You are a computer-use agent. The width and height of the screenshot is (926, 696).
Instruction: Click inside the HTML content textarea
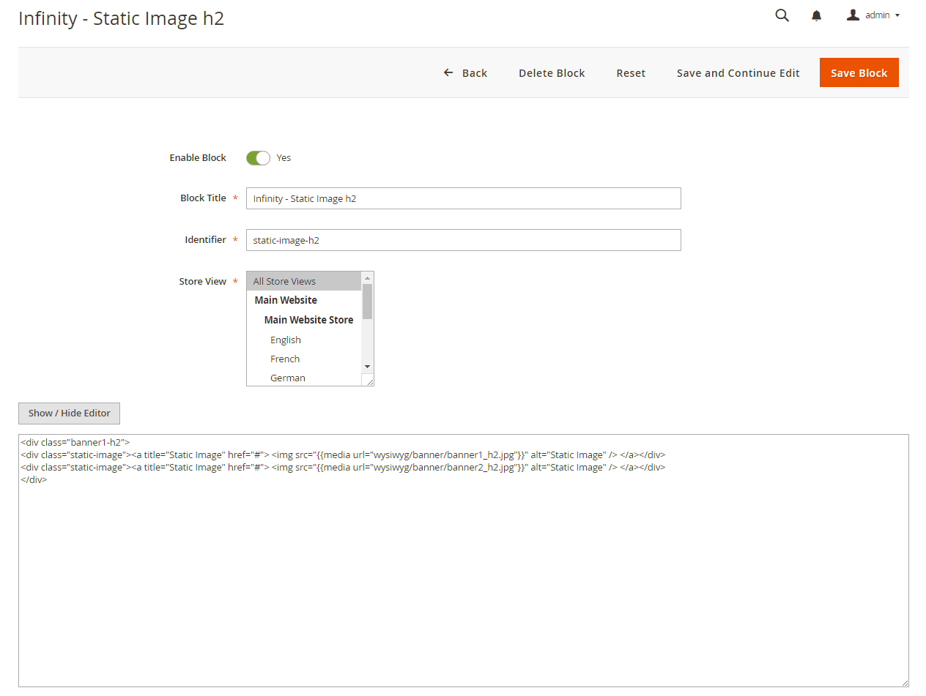click(x=463, y=561)
